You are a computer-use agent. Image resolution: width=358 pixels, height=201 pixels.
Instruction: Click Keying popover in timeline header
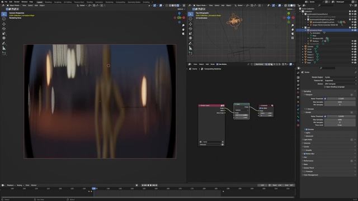pos(20,185)
